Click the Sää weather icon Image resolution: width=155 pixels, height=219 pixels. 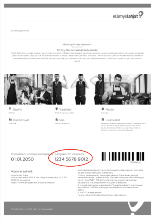pos(57,119)
